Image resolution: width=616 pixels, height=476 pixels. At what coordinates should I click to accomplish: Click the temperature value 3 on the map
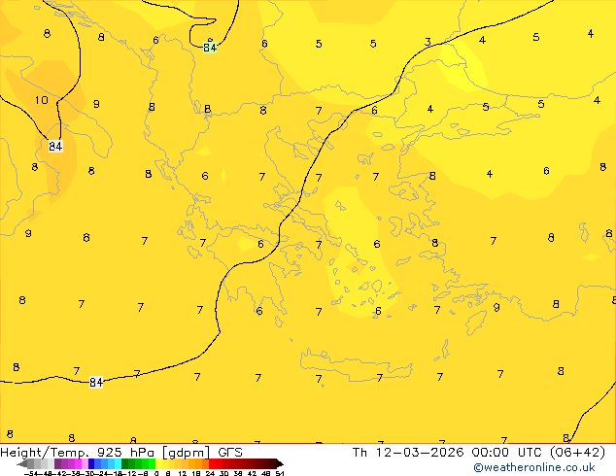428,41
